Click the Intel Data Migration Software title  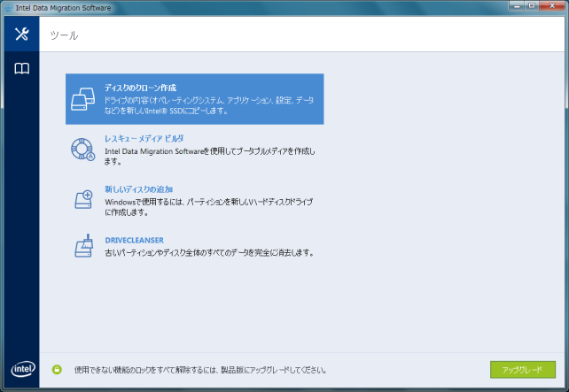63,8
